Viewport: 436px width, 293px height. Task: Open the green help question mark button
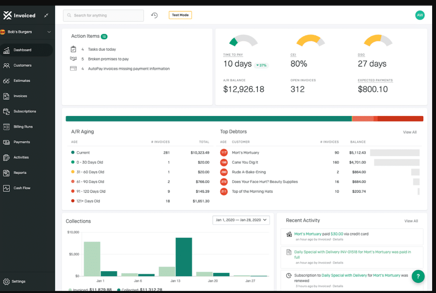(418, 276)
